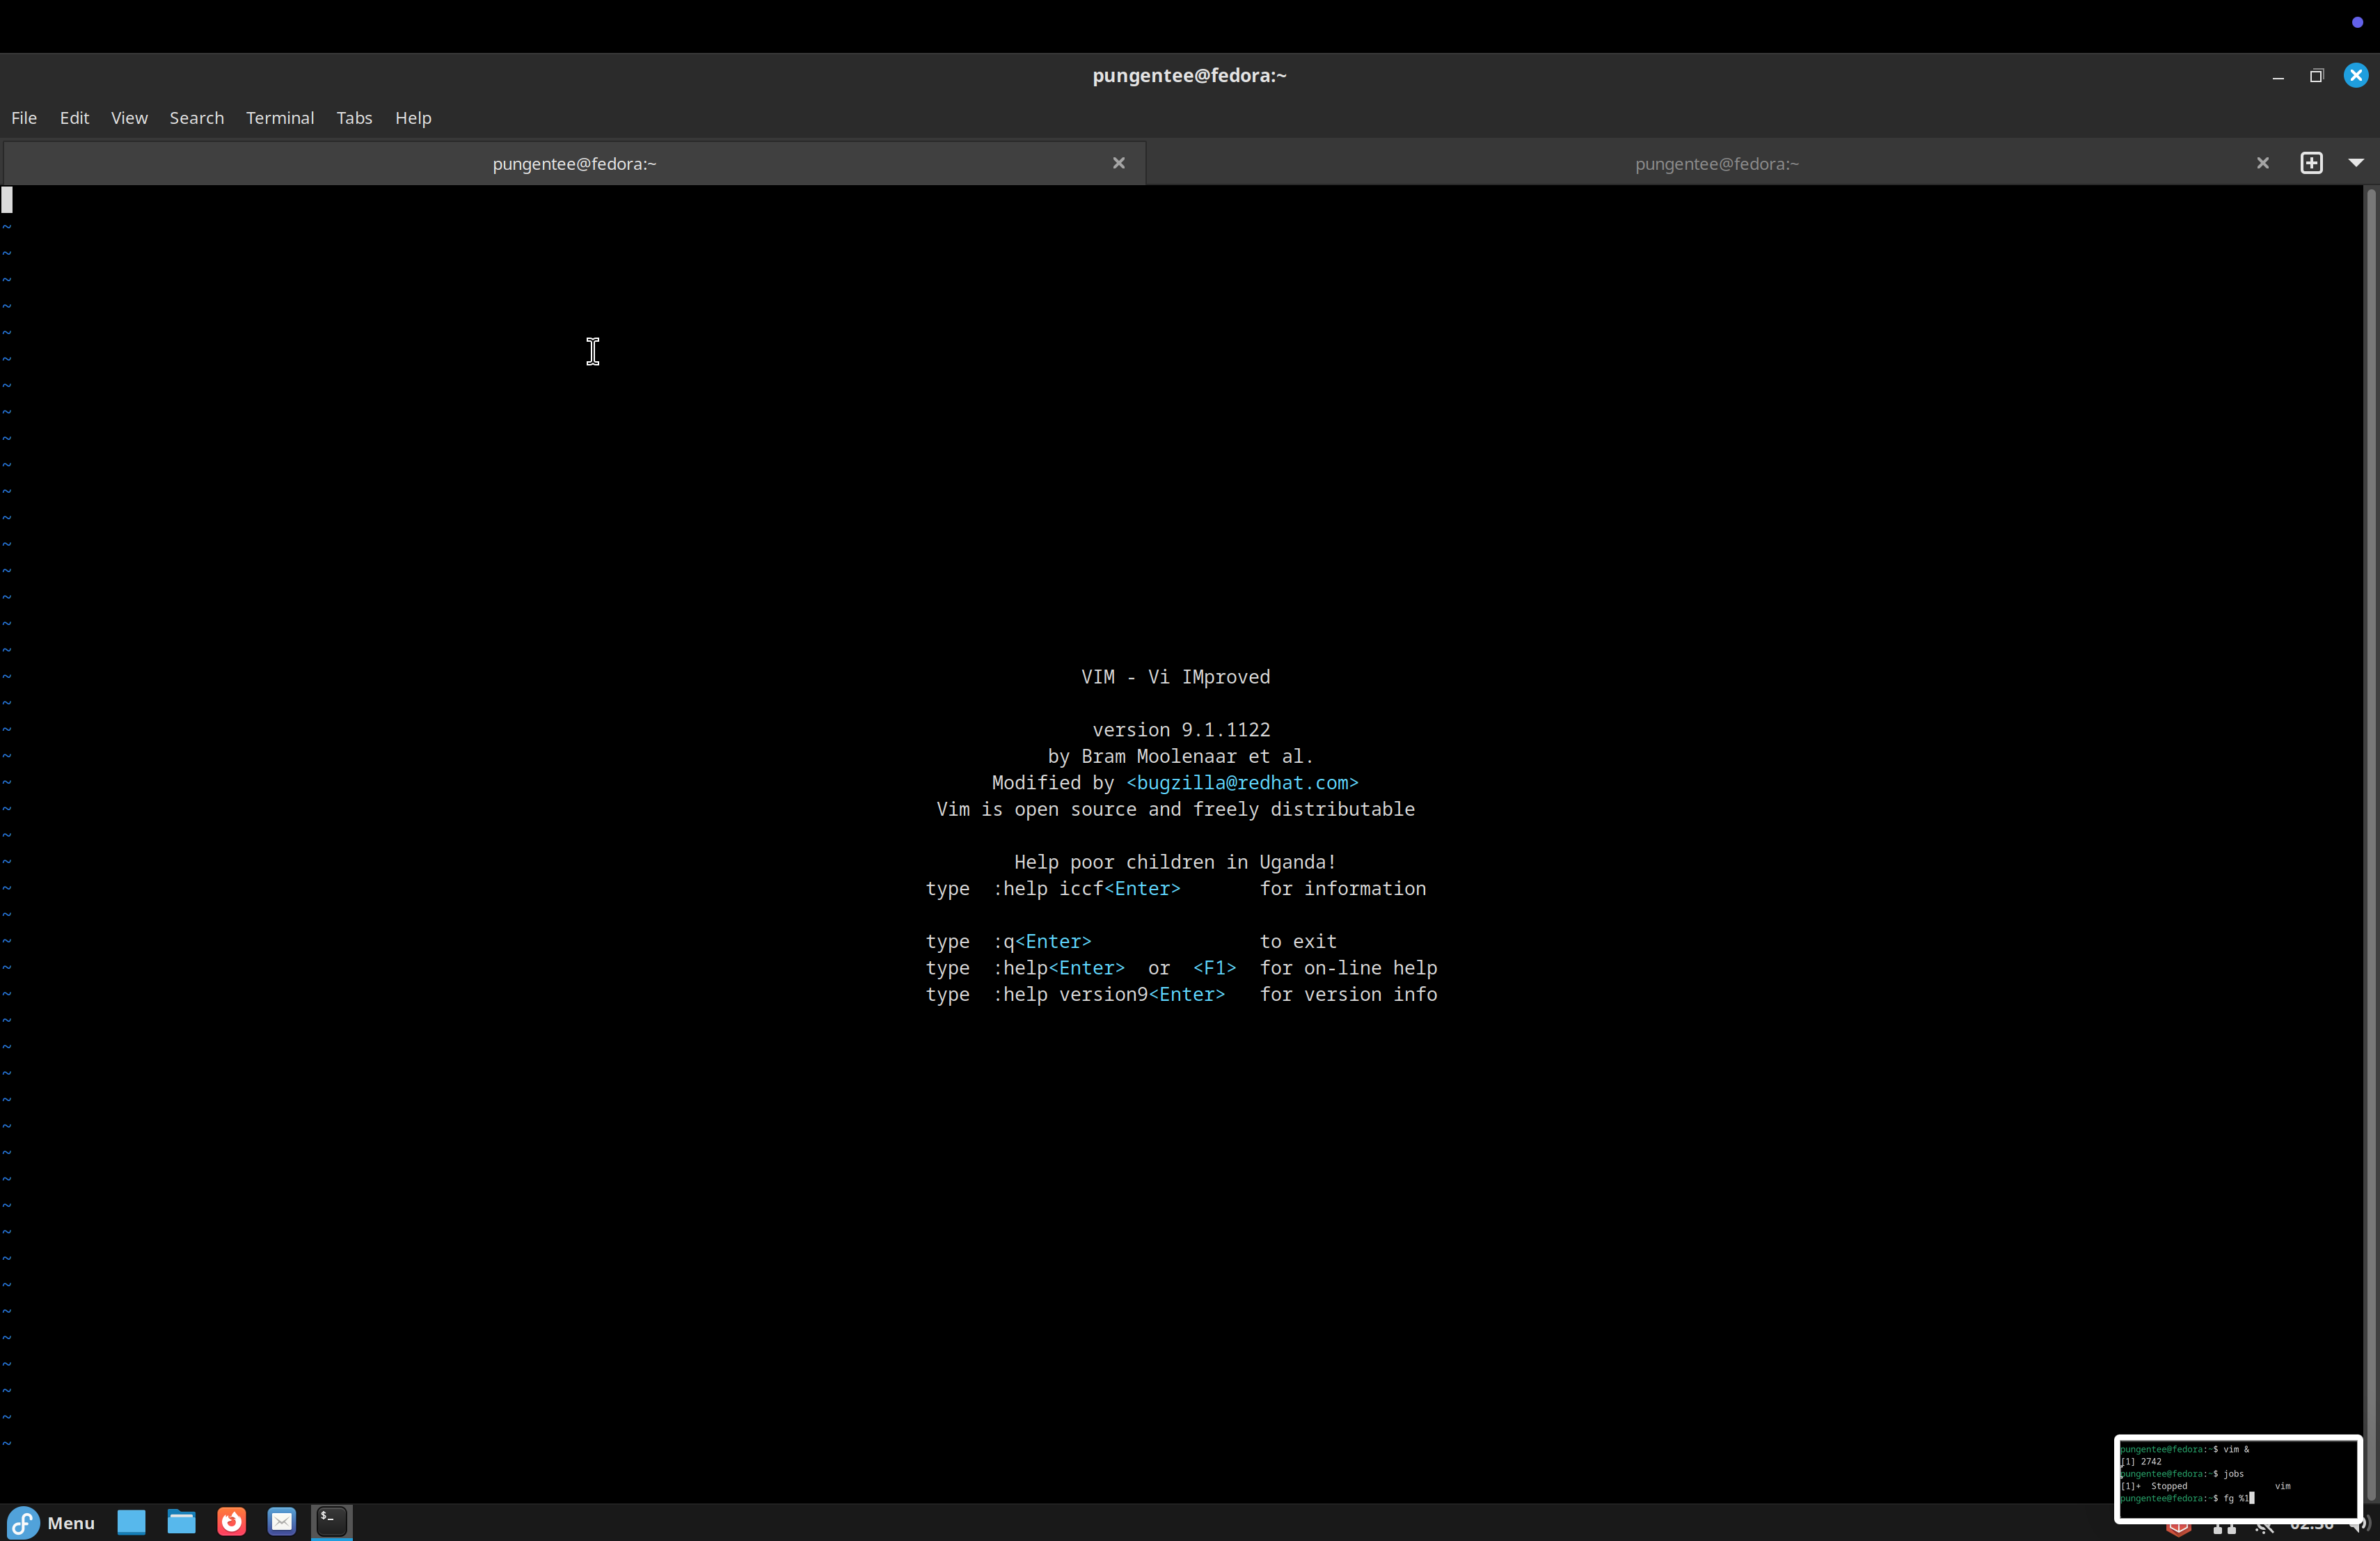Close the first terminal tab
The height and width of the screenshot is (1541, 2380).
[x=1119, y=163]
